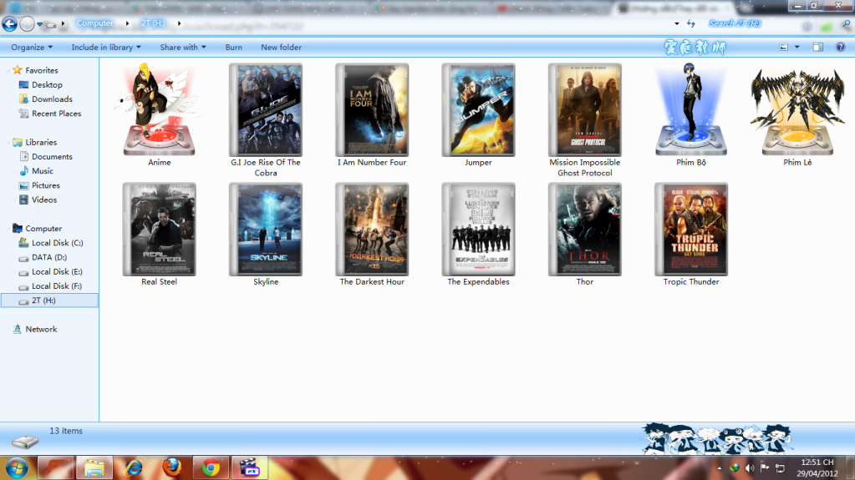The height and width of the screenshot is (480, 855).
Task: Refresh the current folder view
Action: click(x=691, y=23)
